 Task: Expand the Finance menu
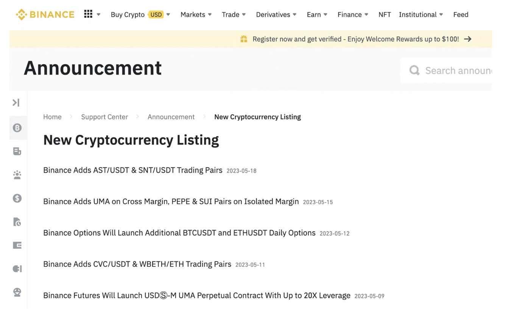[x=353, y=15]
